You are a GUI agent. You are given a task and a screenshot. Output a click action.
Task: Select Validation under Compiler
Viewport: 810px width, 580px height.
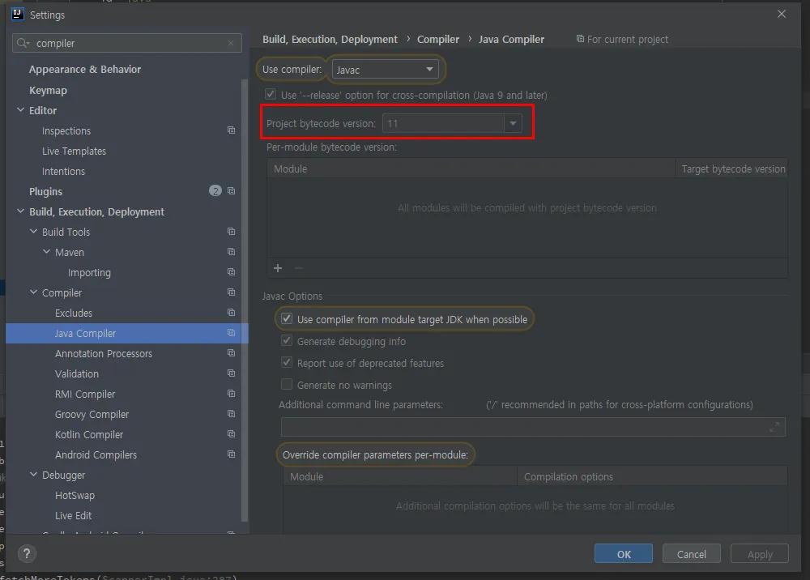click(76, 373)
